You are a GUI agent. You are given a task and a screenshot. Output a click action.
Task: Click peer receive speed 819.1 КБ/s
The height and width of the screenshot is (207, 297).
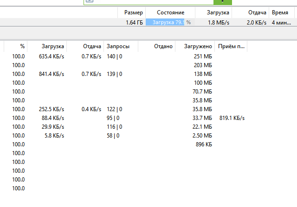[232, 118]
